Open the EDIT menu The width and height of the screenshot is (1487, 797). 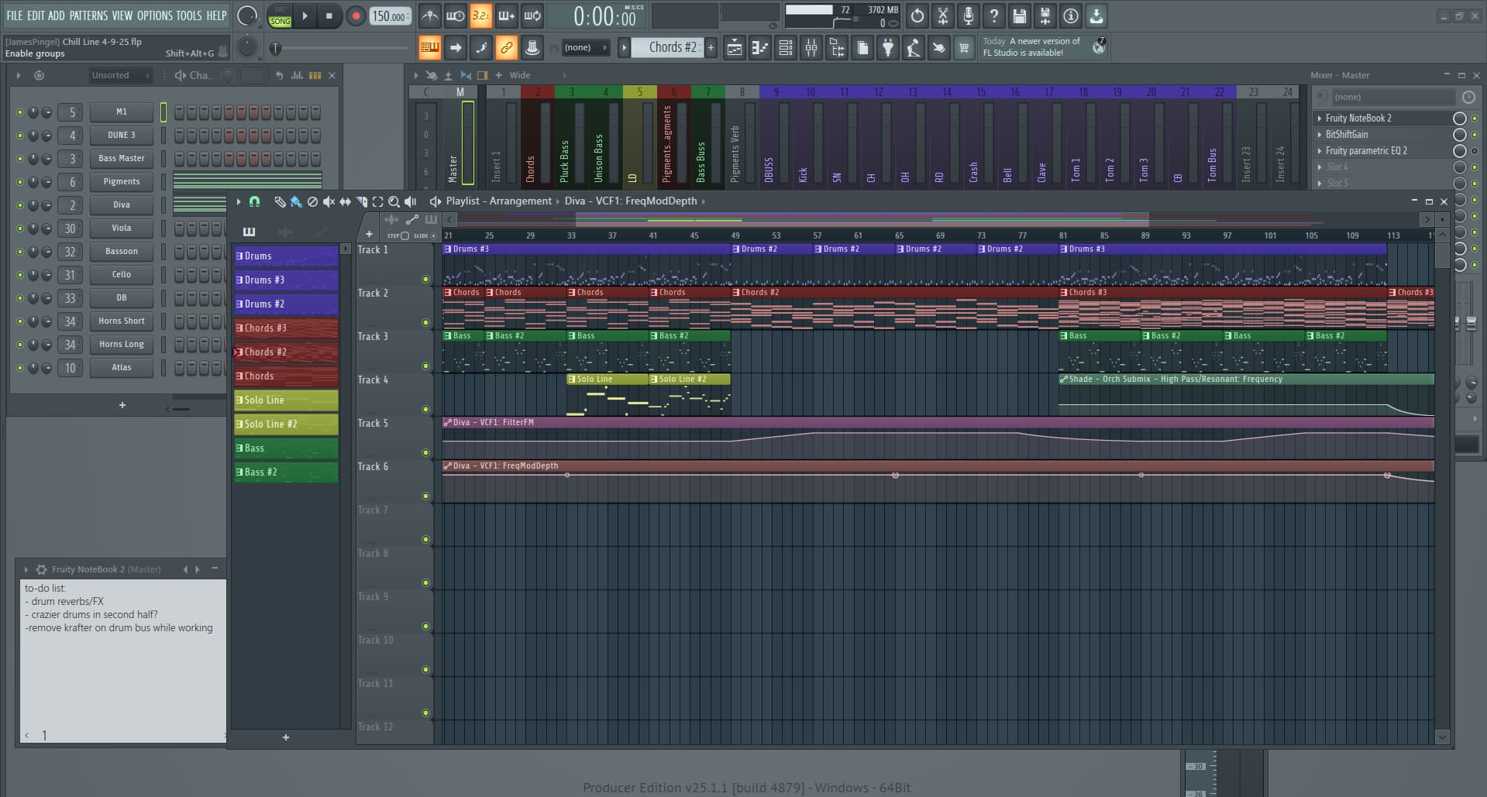(36, 15)
